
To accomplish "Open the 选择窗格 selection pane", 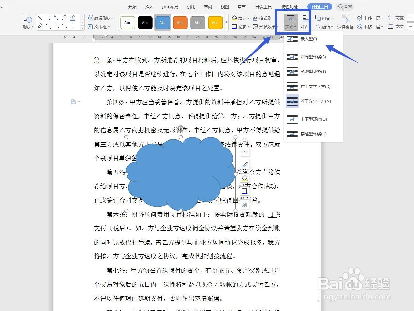I will tap(346, 22).
